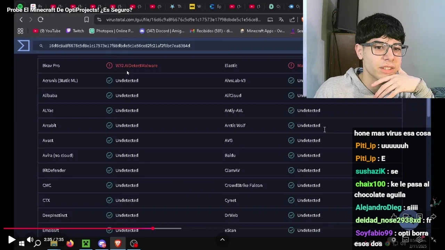Click Arctic Wolf vendor name

(x=235, y=125)
